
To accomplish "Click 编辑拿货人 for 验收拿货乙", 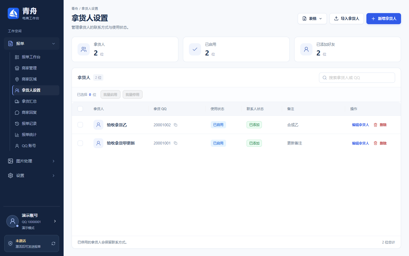I will 360,125.
